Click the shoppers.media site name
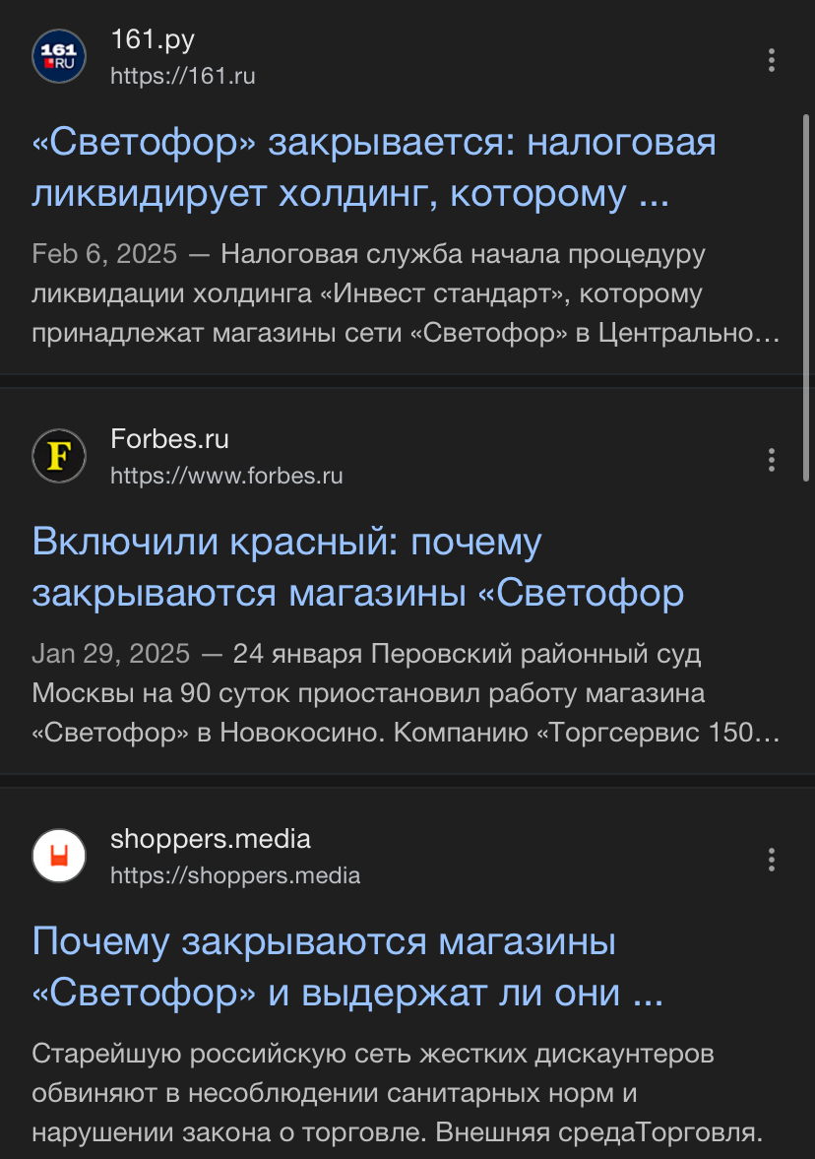The height and width of the screenshot is (1159, 815). pos(211,839)
